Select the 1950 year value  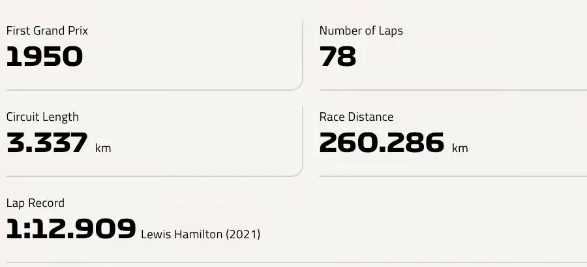44,57
